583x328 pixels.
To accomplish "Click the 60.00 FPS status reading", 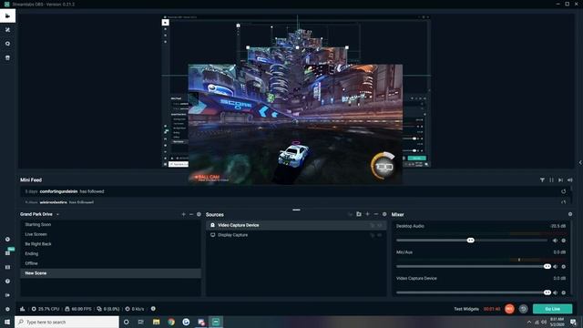I will pos(78,309).
